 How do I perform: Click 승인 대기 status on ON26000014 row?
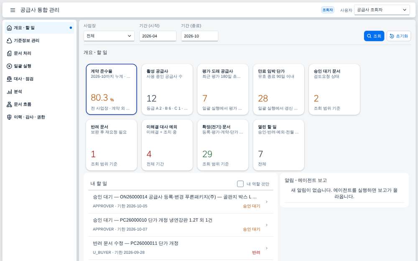click(251, 206)
